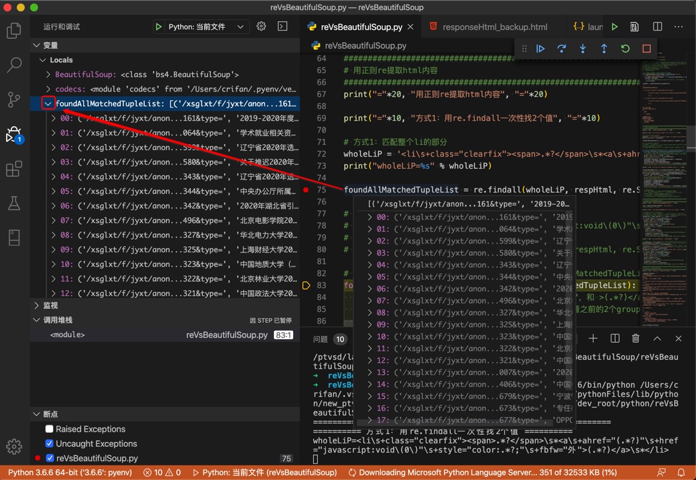The width and height of the screenshot is (696, 480).
Task: Toggle the breakpoint dot on line 75
Action: pyautogui.click(x=306, y=190)
